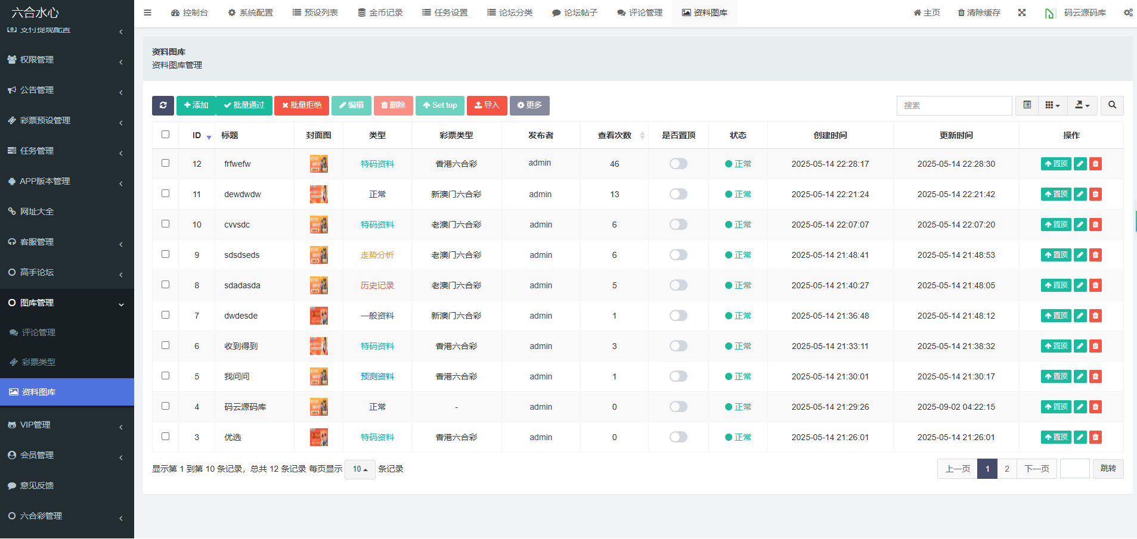Click the 批量拒绝 button
The height and width of the screenshot is (539, 1137).
[302, 105]
